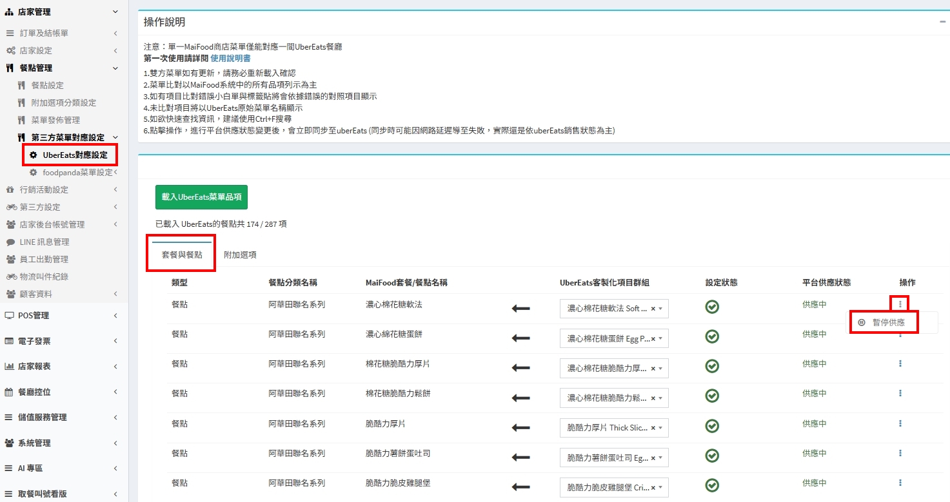Open the 使用說明書 link
This screenshot has width=950, height=502.
point(230,59)
